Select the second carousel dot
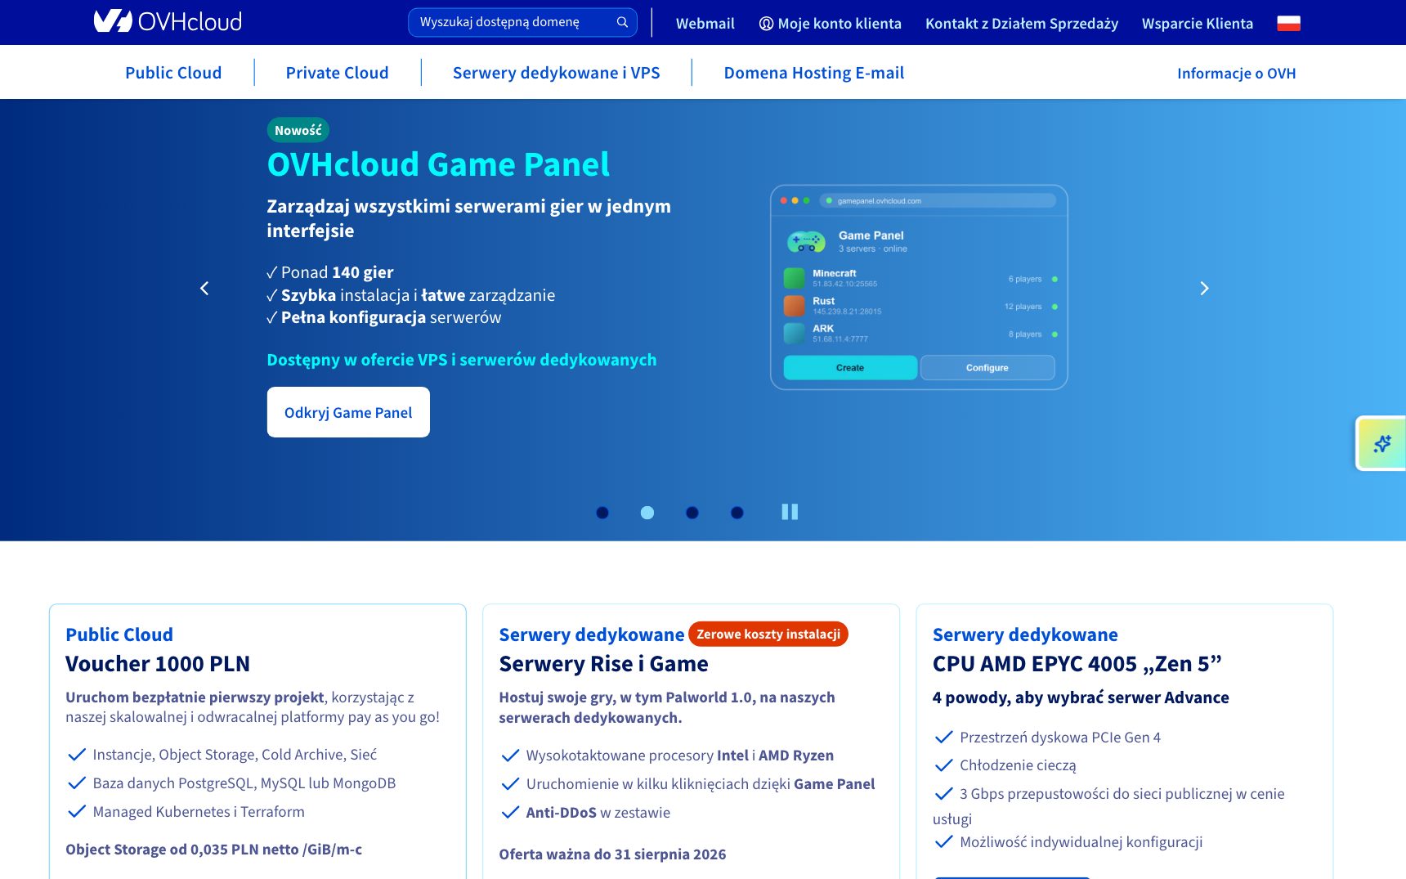1406x879 pixels. pos(647,513)
